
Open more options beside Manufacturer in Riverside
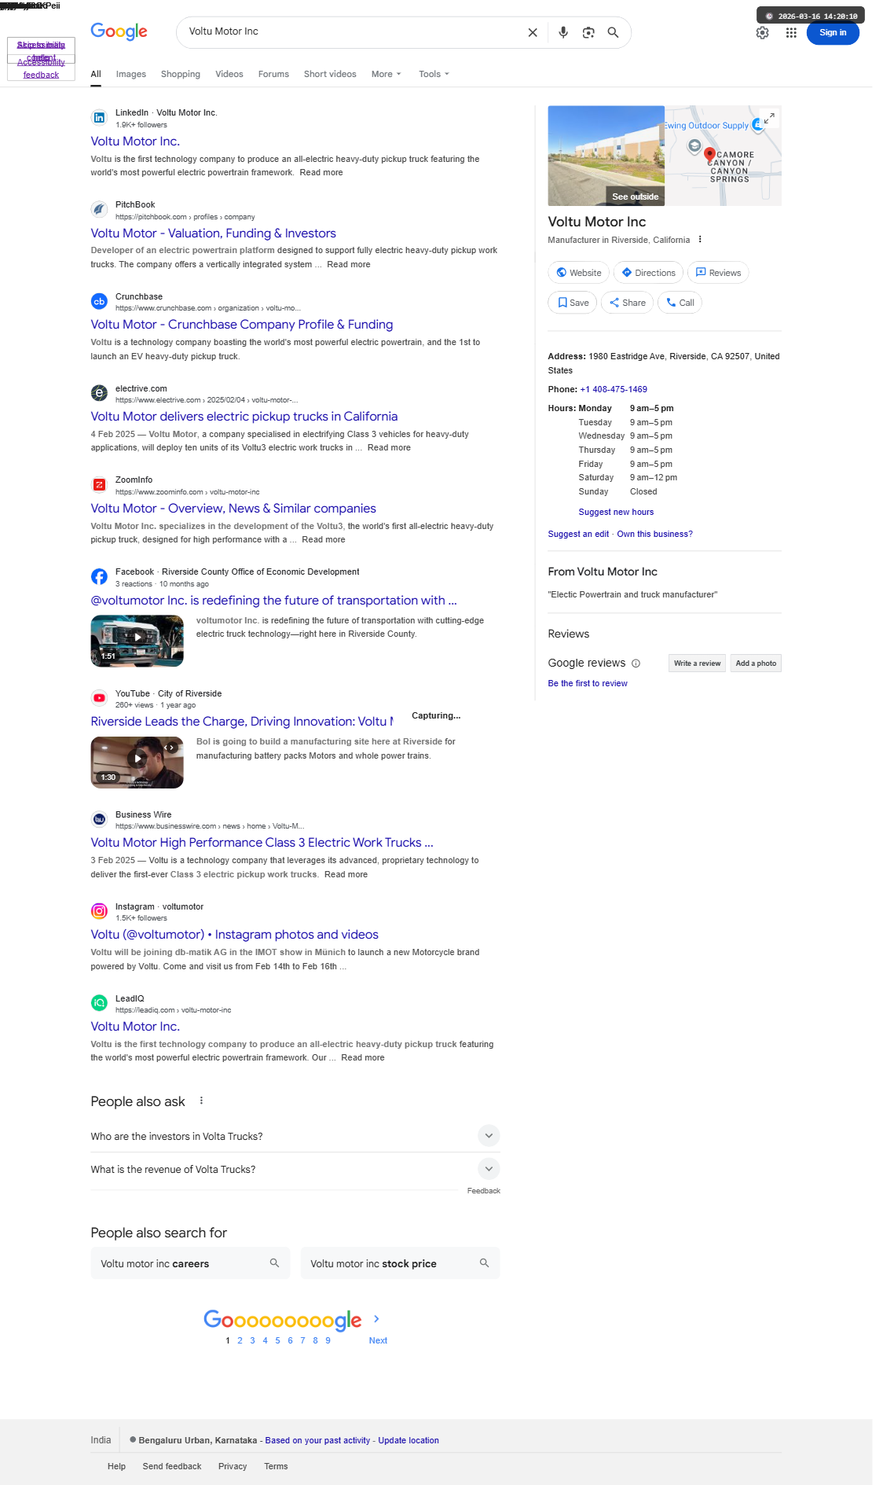(x=700, y=240)
